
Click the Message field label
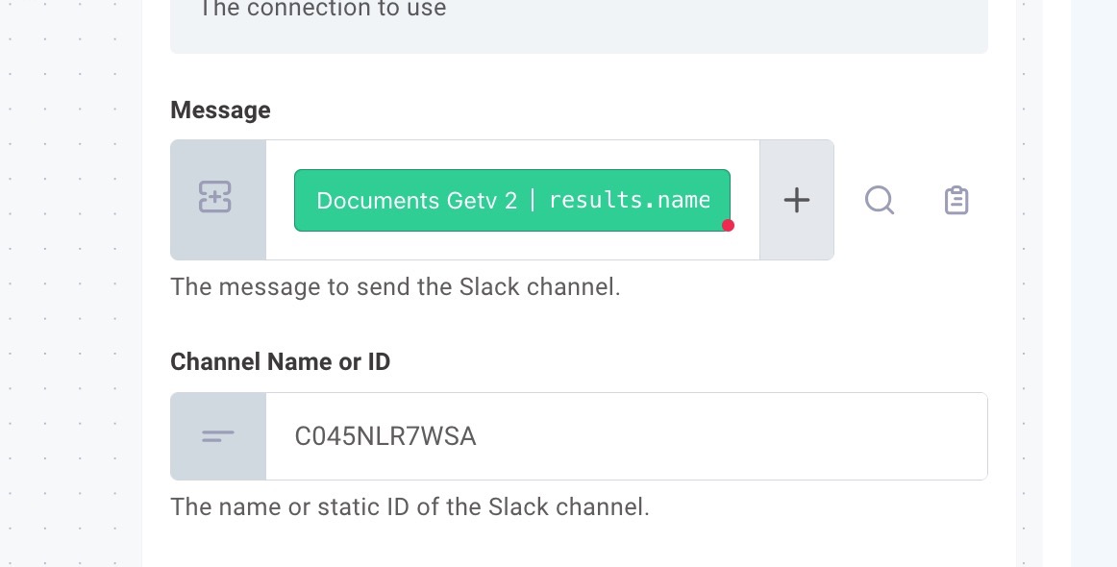(220, 111)
